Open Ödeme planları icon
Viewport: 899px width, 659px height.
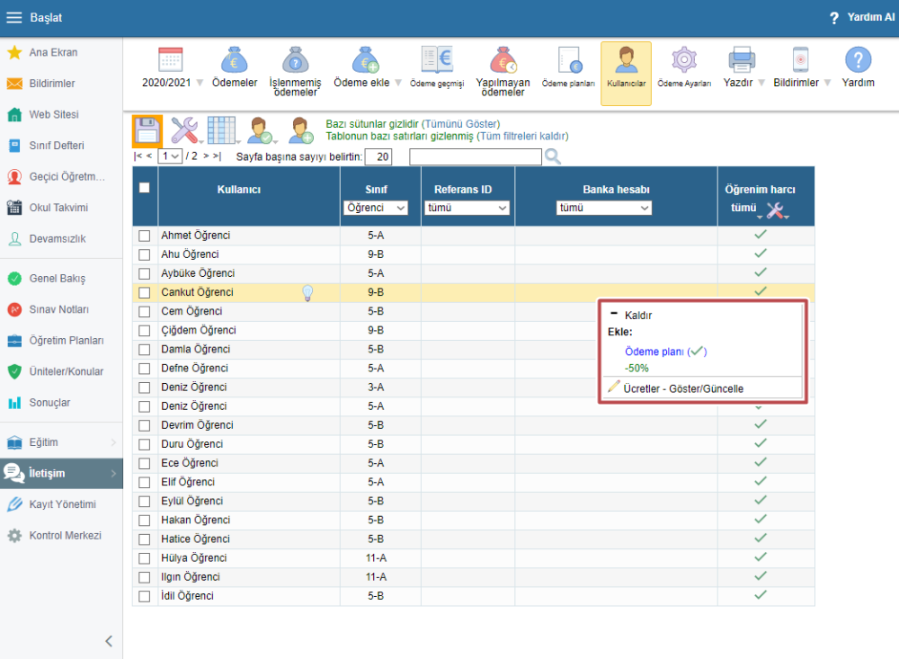(568, 61)
